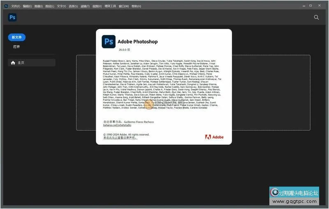
Task: Open the 文件(F) menu
Action: click(16, 7)
